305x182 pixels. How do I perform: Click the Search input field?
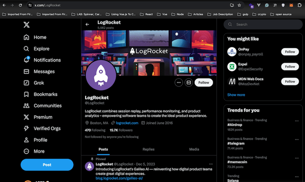pyautogui.click(x=262, y=24)
